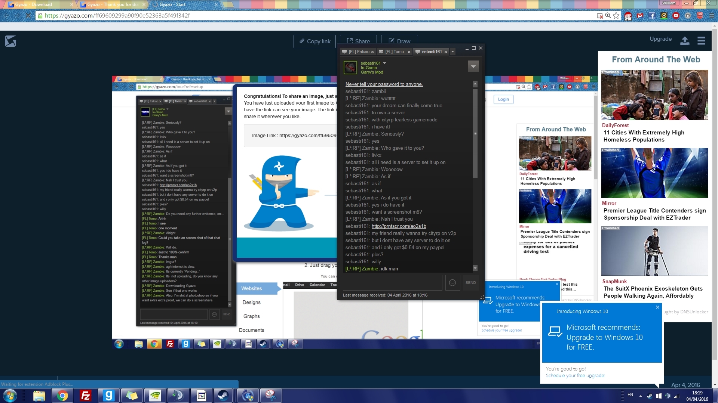Open the Premier League EZTrader article
The width and height of the screenshot is (718, 403).
pyautogui.click(x=654, y=214)
